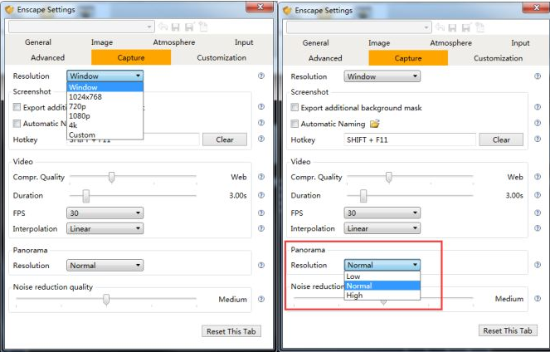The width and height of the screenshot is (550, 352).
Task: Go to Input tab in right window
Action: 520,43
